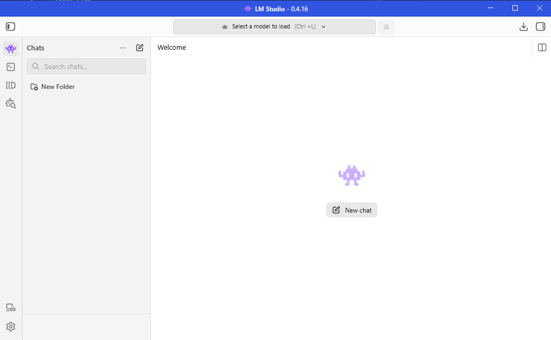Click the eject model icon
This screenshot has width=551, height=340.
pyautogui.click(x=386, y=27)
